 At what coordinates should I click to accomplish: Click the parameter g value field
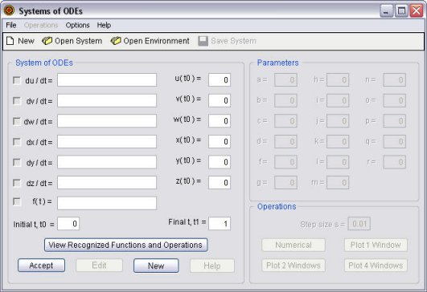tap(285, 183)
